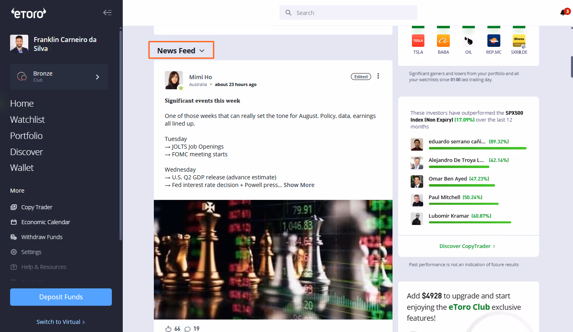Open Watchlist in sidebar

27,120
